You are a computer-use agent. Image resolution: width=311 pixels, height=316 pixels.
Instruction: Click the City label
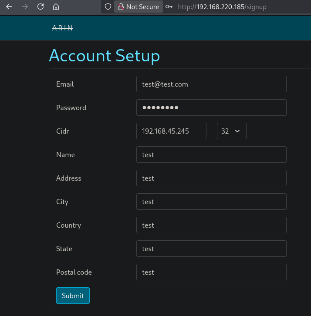click(62, 202)
